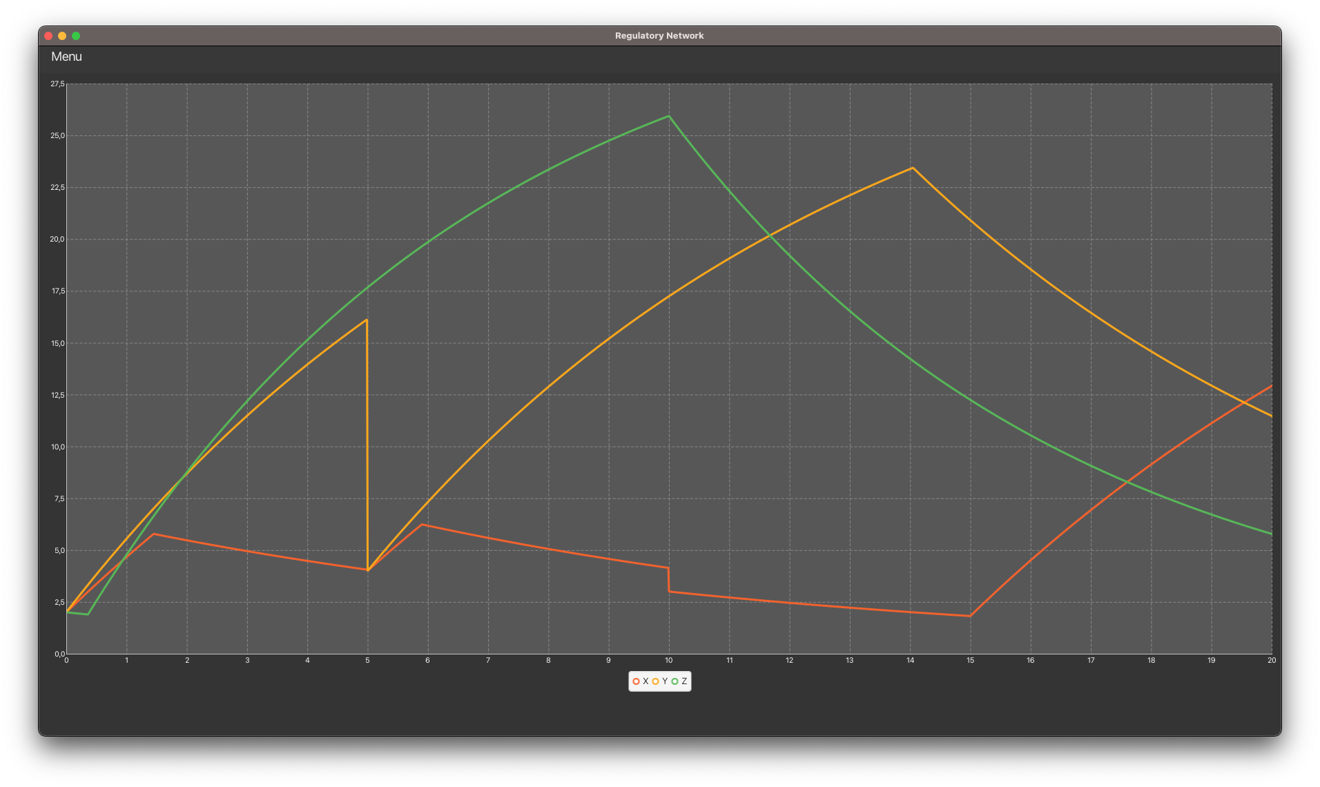This screenshot has height=787, width=1320.
Task: Click the 17,5 label on the vertical axis
Action: [x=57, y=291]
